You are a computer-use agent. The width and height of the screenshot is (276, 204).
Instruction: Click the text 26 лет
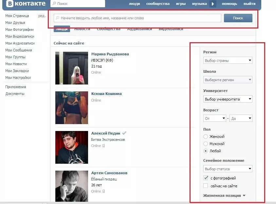pos(97,185)
